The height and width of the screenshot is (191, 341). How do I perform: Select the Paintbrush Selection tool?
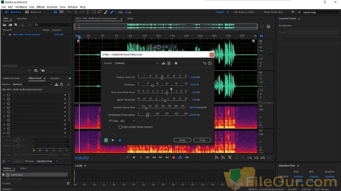[105, 12]
